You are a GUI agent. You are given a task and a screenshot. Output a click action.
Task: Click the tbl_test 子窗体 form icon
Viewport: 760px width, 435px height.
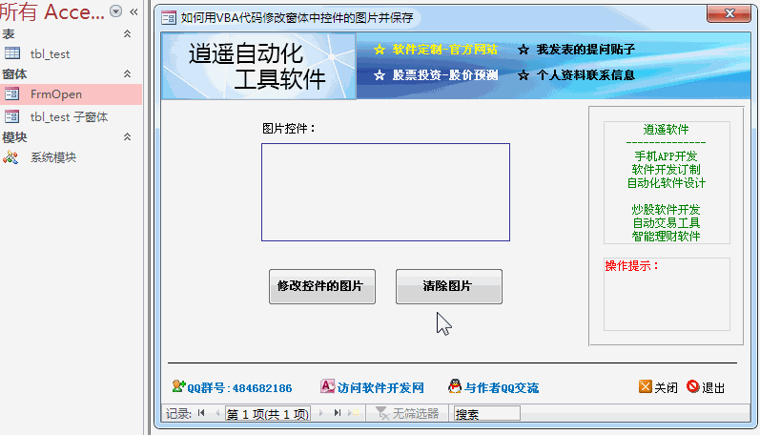12,116
